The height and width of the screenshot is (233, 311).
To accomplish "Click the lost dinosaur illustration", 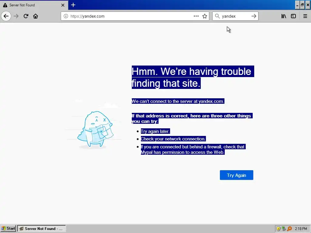I will [x=95, y=129].
